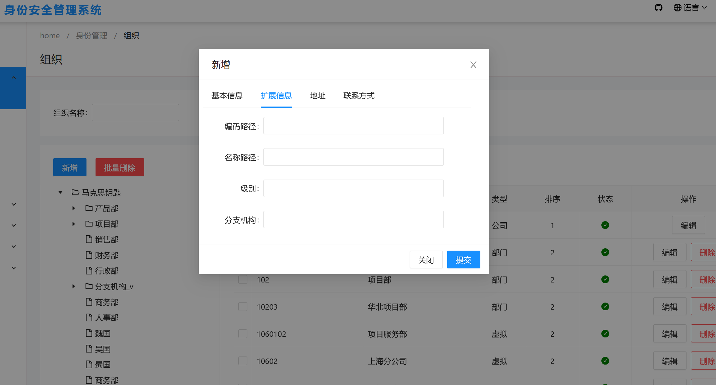Select the checkbox in row 102

pyautogui.click(x=243, y=279)
